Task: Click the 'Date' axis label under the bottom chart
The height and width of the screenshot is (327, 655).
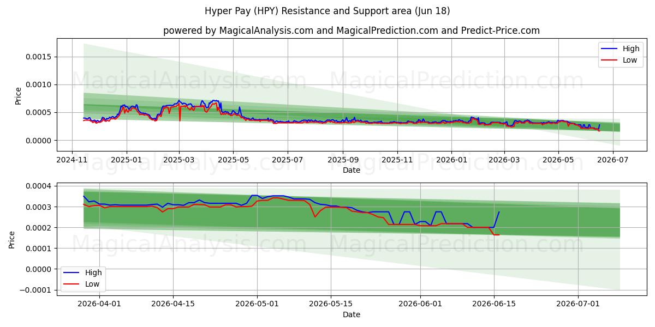Action: (x=352, y=314)
